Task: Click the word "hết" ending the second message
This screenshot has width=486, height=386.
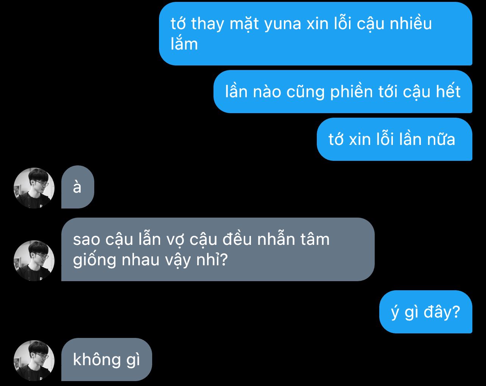Action: point(448,92)
